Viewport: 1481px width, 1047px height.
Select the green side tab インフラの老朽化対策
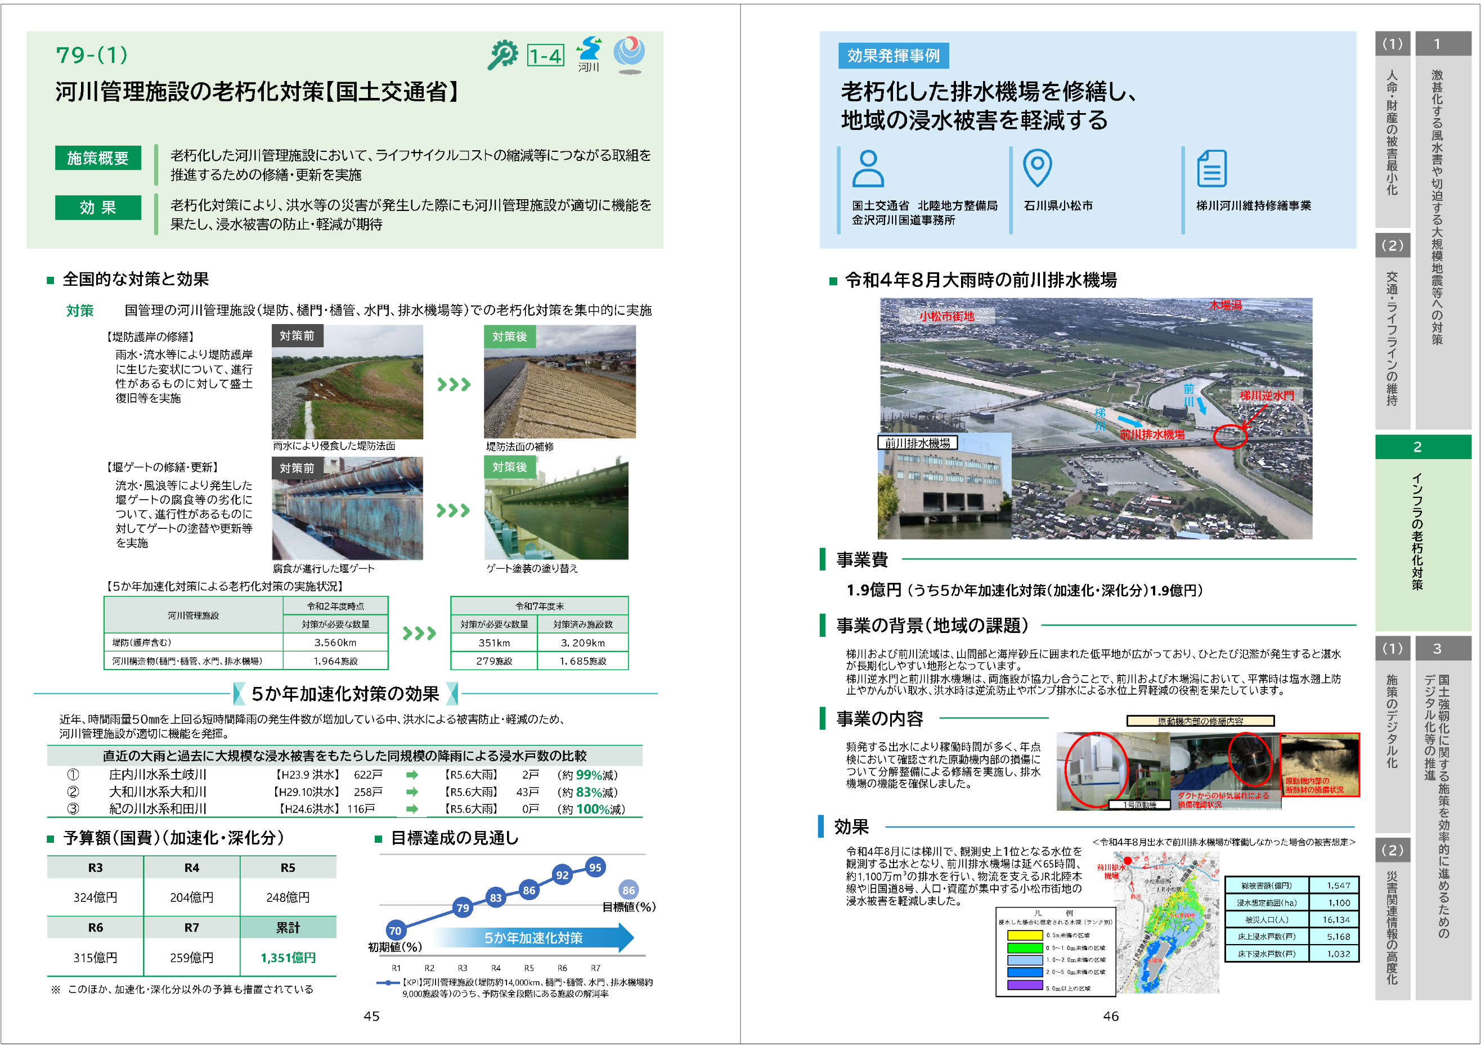pyautogui.click(x=1423, y=533)
